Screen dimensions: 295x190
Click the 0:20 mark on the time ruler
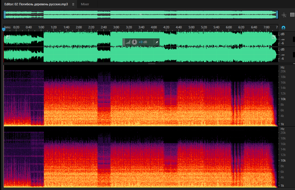pyautogui.click(x=16, y=27)
